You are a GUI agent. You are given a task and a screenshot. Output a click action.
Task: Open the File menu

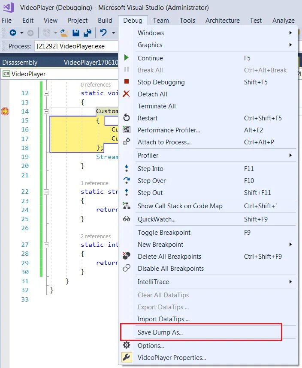(6, 21)
